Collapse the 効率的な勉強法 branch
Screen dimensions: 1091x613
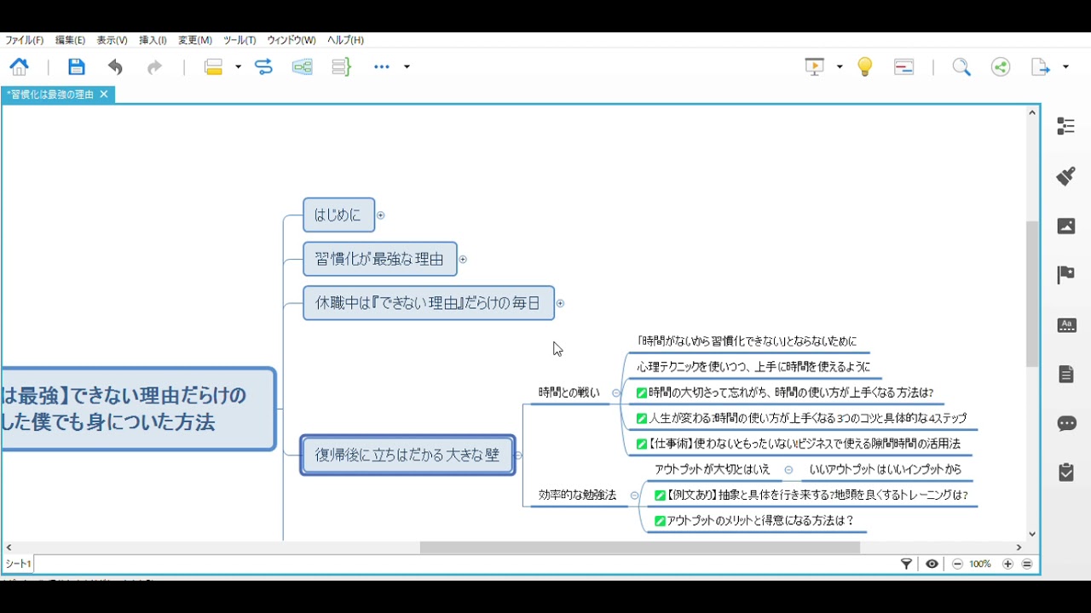(x=634, y=496)
